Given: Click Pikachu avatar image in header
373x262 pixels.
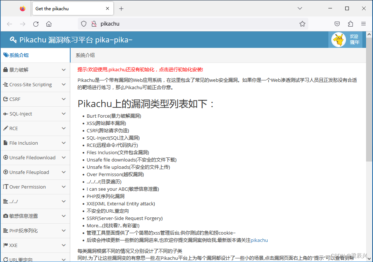Looking at the screenshot, I should point(339,39).
